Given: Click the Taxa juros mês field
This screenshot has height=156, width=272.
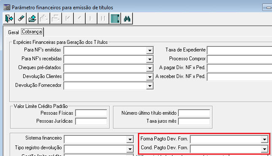Looking at the screenshot, I should pos(194,121).
